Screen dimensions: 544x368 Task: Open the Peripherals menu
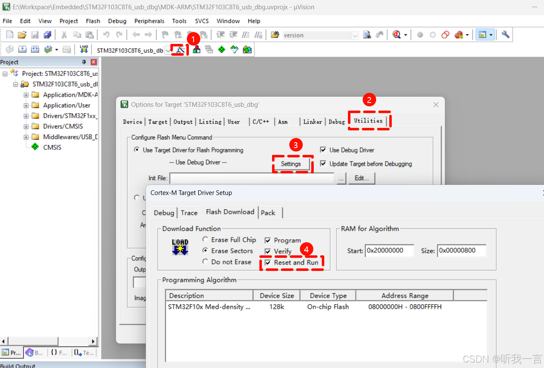149,21
